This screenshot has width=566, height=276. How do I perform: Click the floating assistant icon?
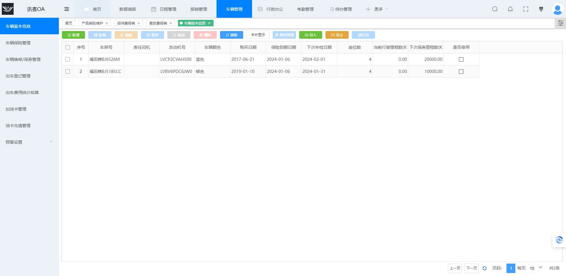[559, 240]
